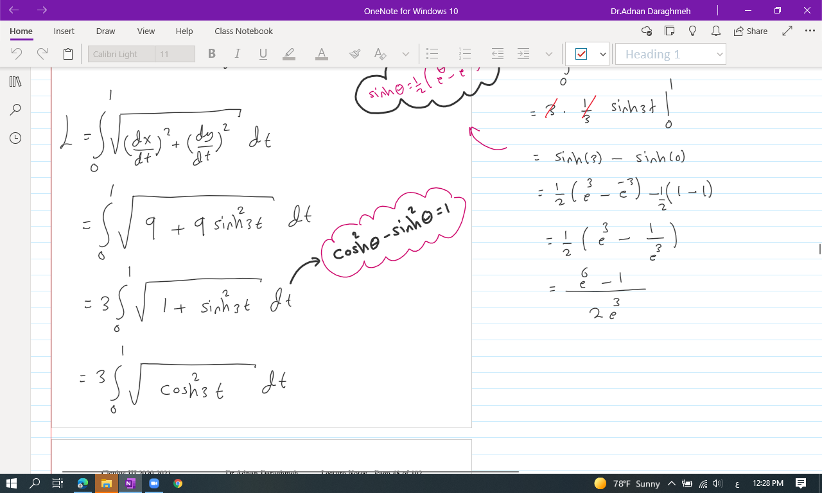Expand more paragraph options chevron
The width and height of the screenshot is (822, 493).
tap(548, 54)
